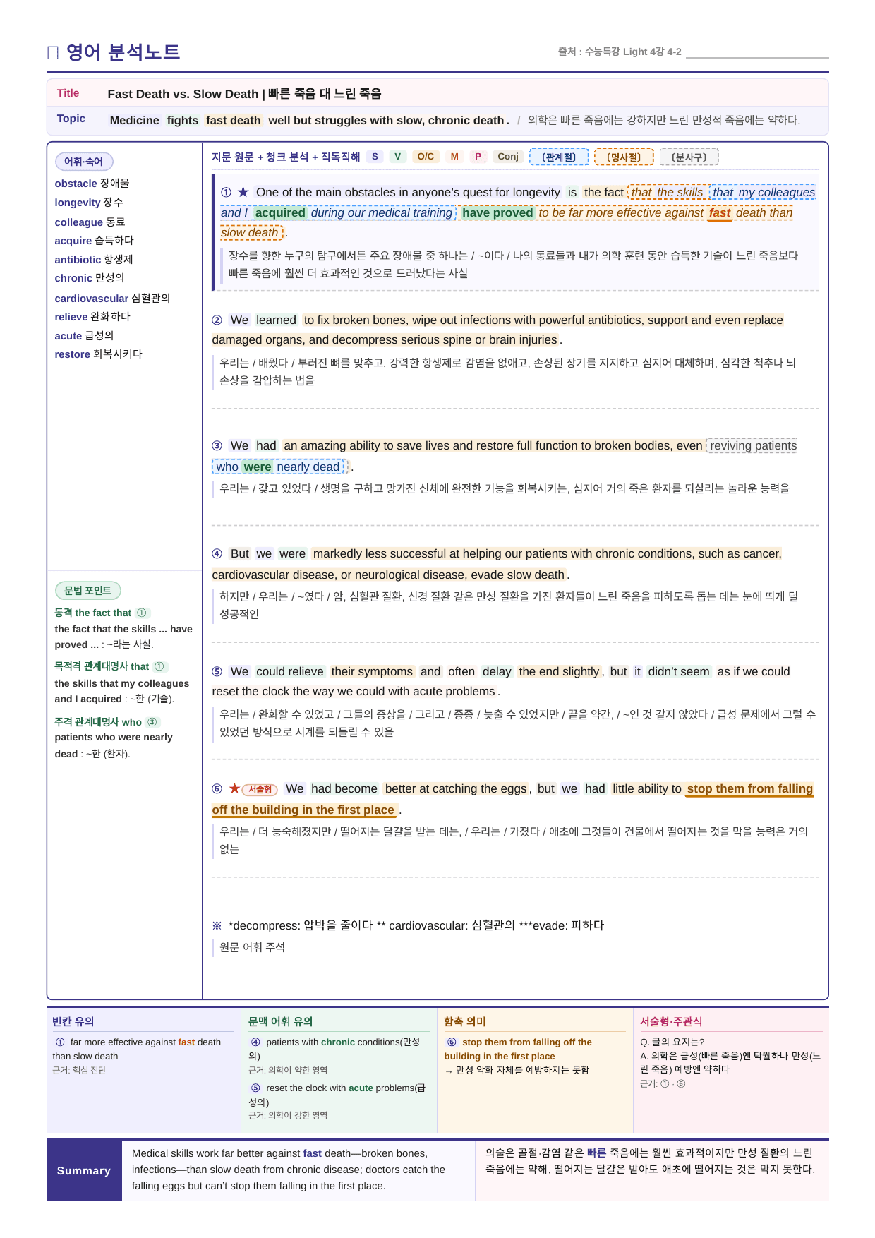The height and width of the screenshot is (1238, 875).
Task: Click vocabulary entry 'antibiotic 항생제'
Action: tap(94, 260)
